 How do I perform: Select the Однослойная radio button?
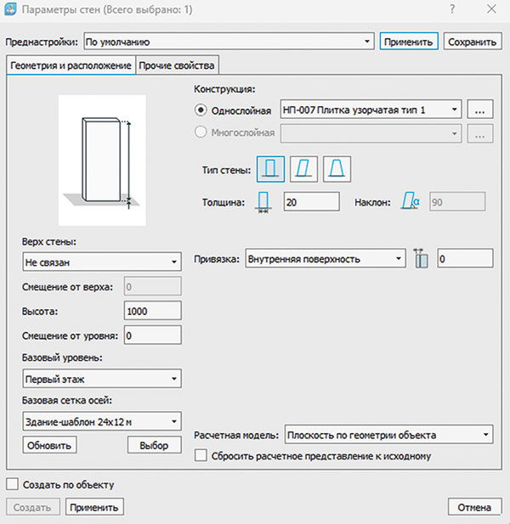(201, 110)
